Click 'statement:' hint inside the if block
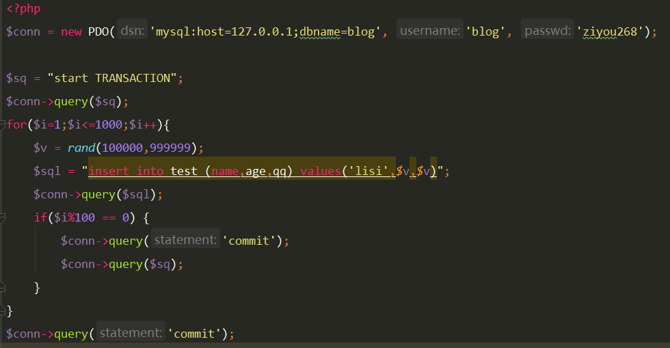670x348 pixels. coord(185,240)
